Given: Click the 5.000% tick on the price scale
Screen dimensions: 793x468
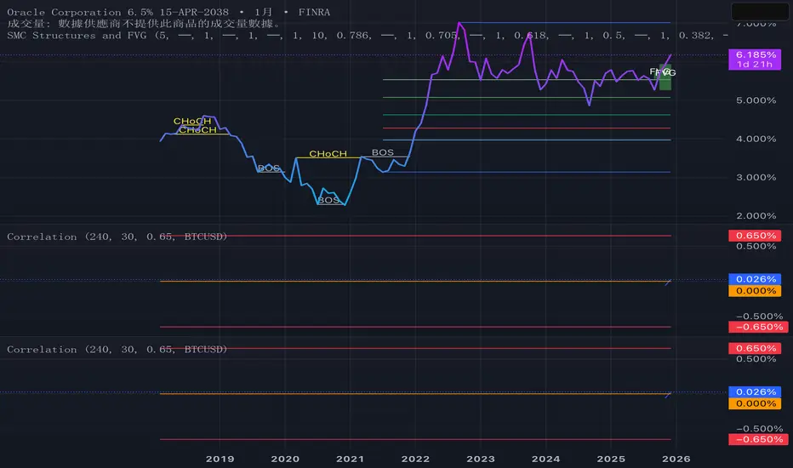Looking at the screenshot, I should 756,100.
